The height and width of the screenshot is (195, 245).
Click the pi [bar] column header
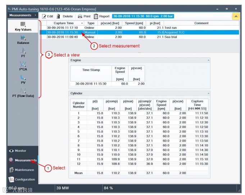[155, 23]
